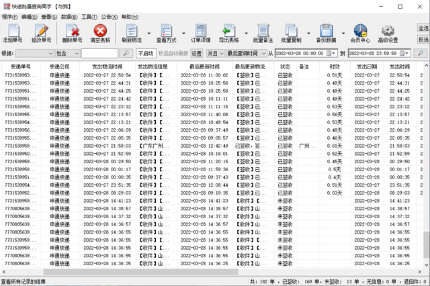Expand the 导出表格 dropdown arrow
The image size is (430, 286).
(246, 33)
